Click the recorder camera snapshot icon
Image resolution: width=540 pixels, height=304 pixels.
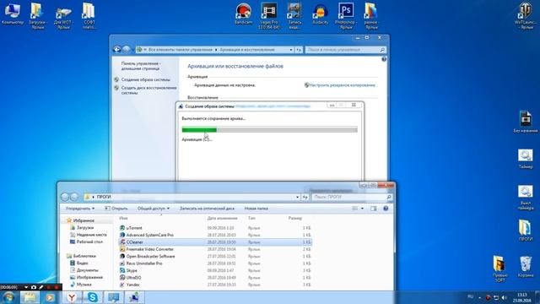(x=34, y=287)
